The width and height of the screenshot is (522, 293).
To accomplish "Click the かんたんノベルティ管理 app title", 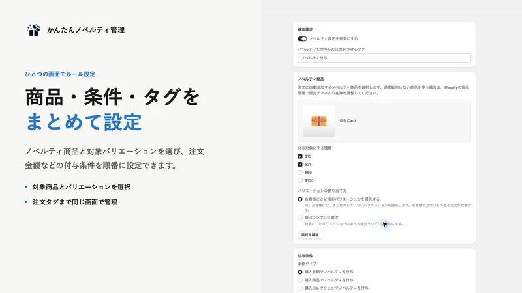I will pyautogui.click(x=85, y=30).
